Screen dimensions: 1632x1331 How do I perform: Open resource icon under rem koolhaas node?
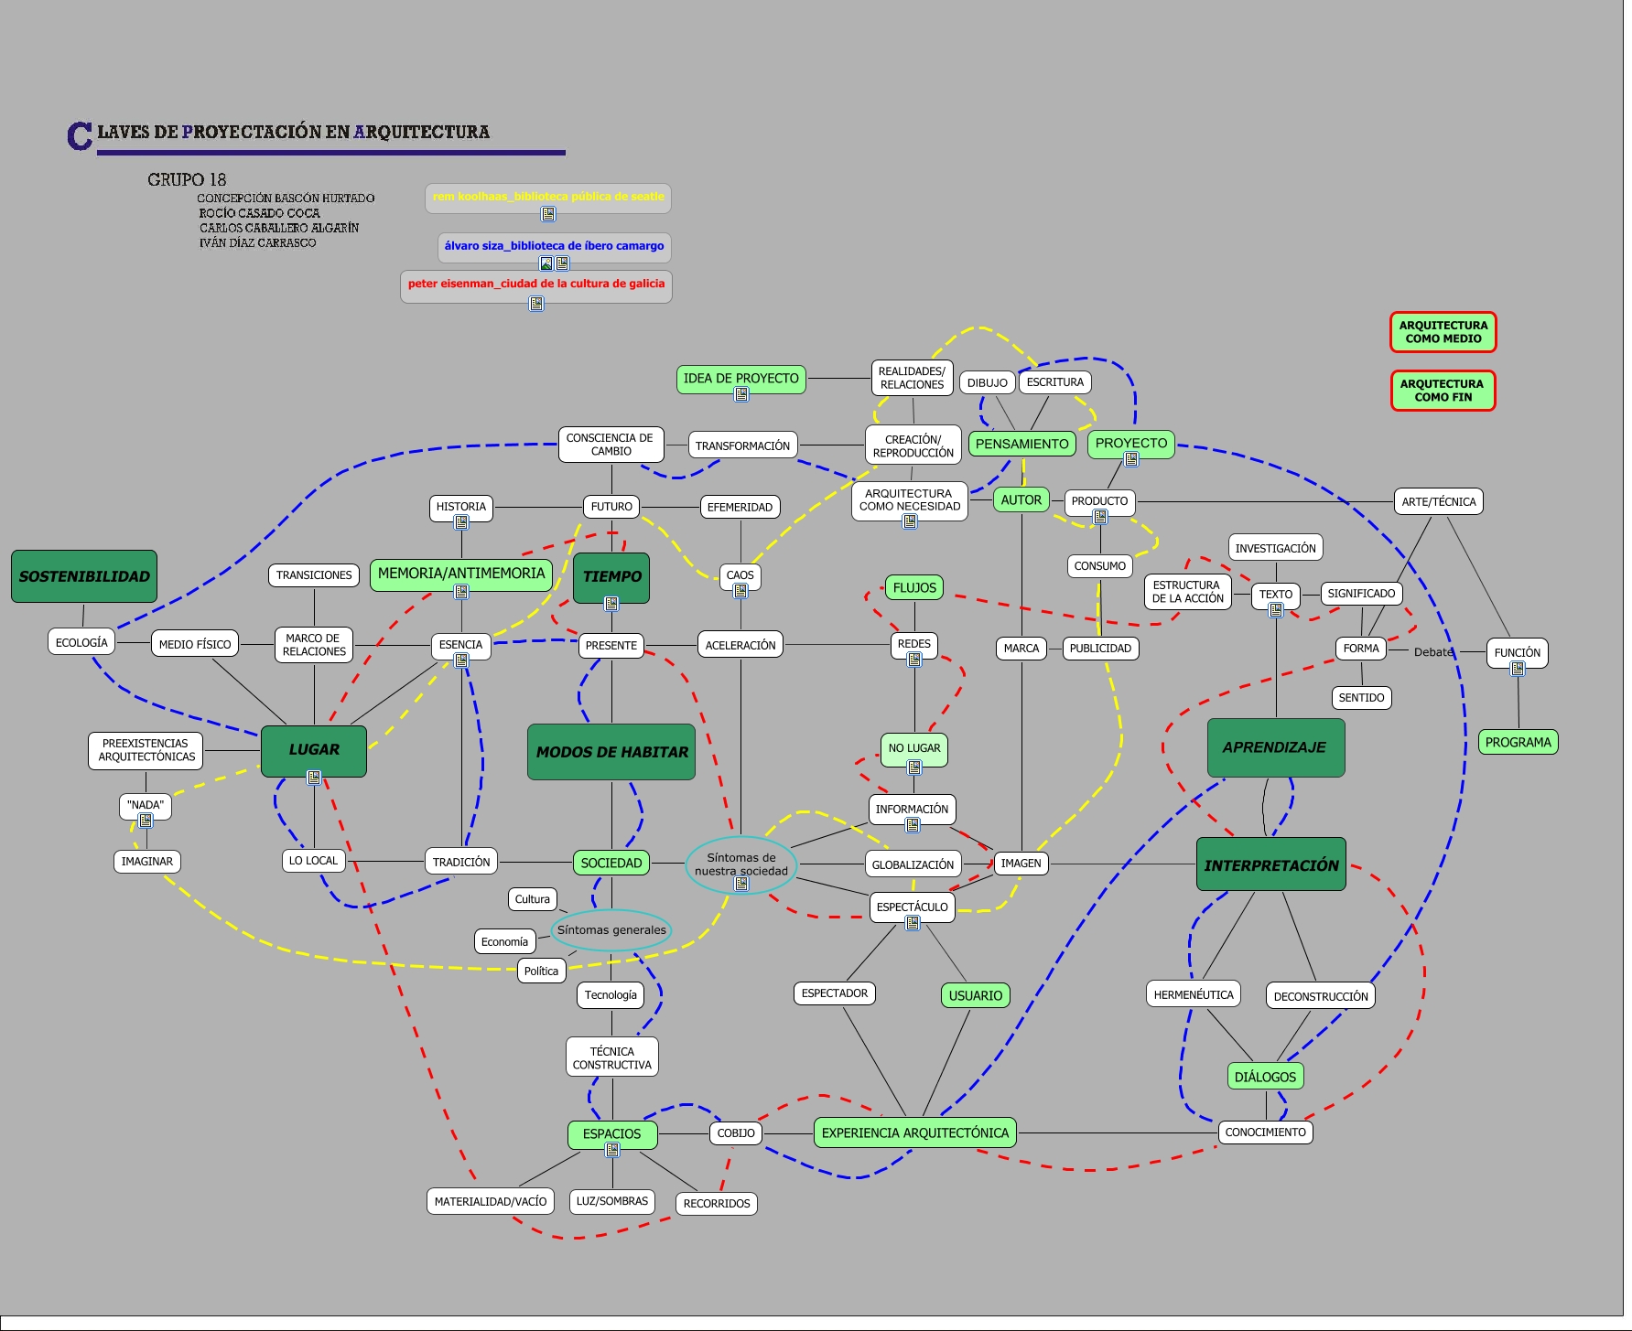point(548,214)
